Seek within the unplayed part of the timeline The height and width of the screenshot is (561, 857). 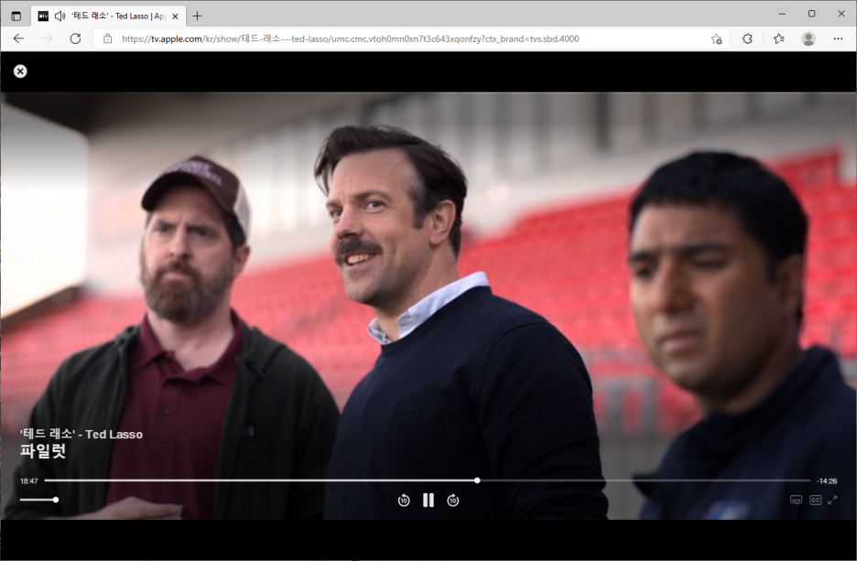(x=645, y=480)
